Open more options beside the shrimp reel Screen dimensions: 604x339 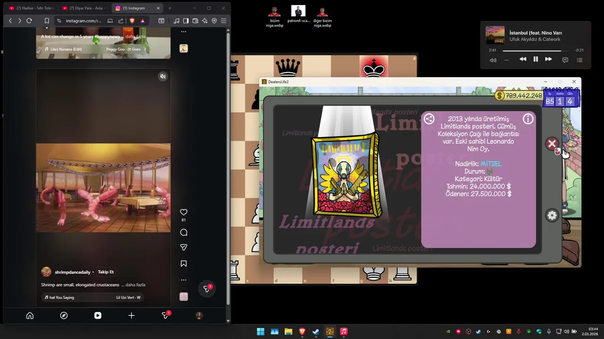point(184,280)
